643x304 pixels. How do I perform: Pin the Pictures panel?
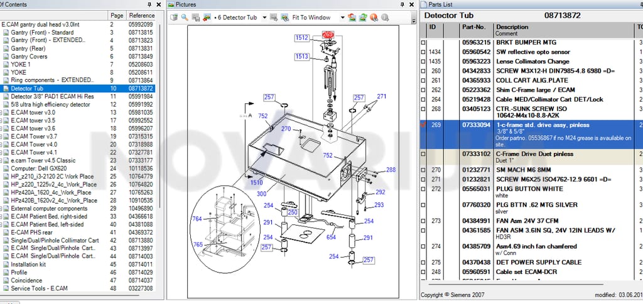(x=403, y=4)
